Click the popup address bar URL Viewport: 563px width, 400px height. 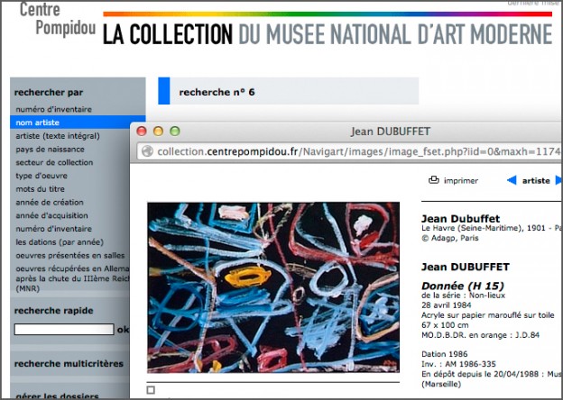pos(358,151)
